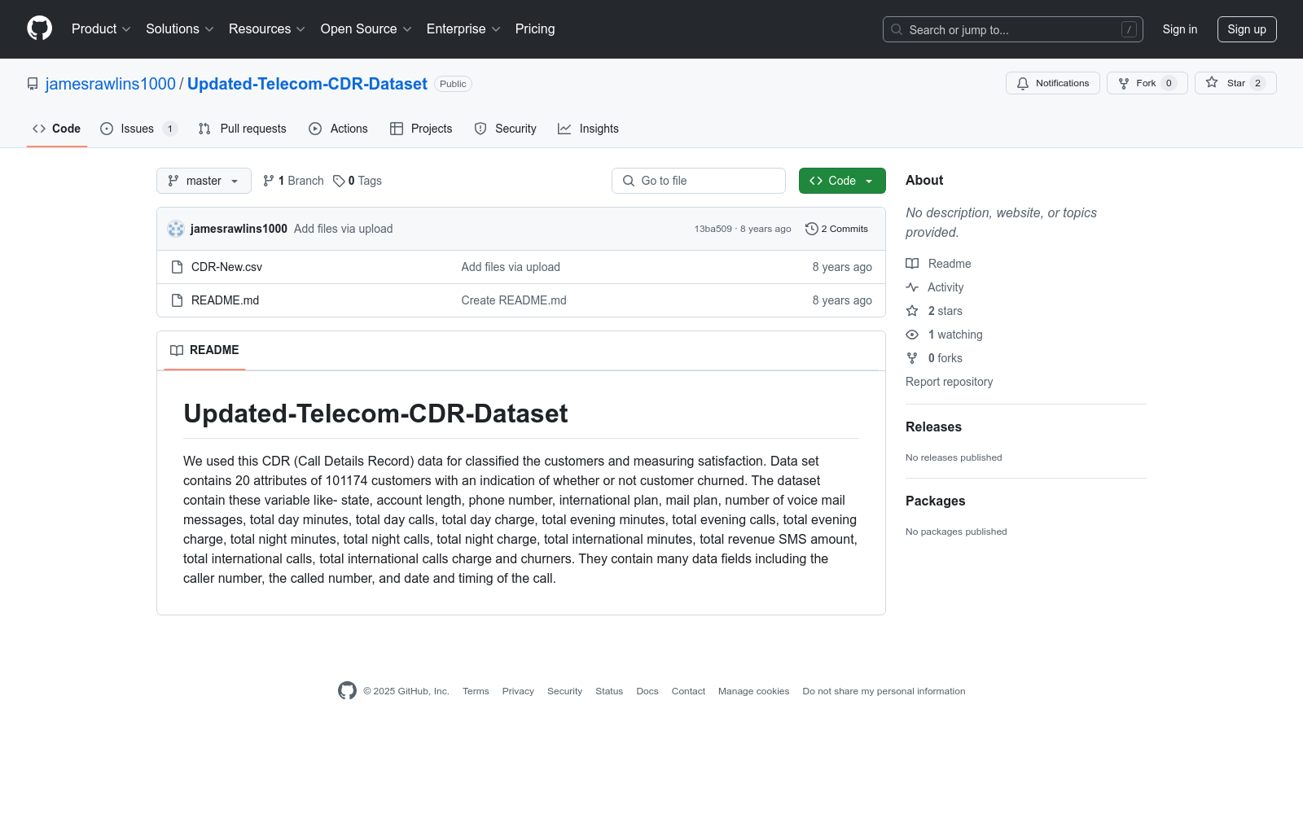Click the commit history clock icon
The height and width of the screenshot is (814, 1303).
[x=811, y=229]
